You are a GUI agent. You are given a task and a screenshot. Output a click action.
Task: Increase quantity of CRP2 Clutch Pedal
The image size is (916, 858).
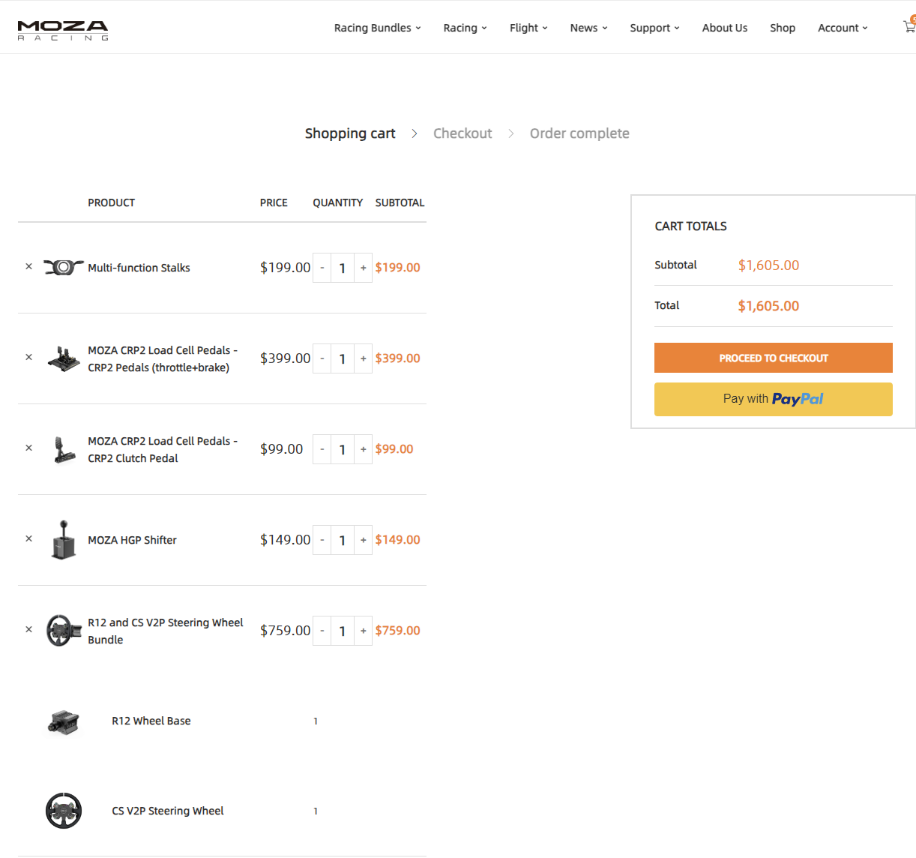364,449
